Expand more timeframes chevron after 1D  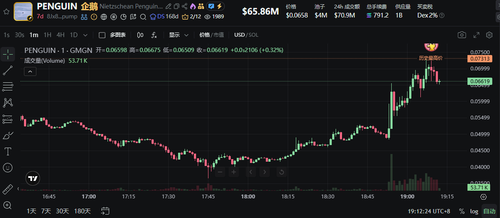85,35
